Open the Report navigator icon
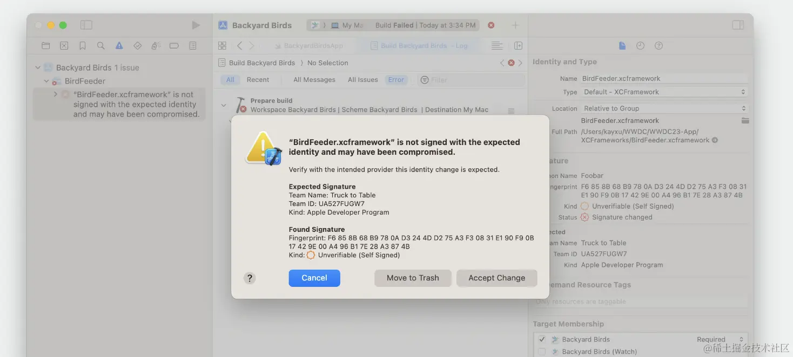The image size is (793, 357). tap(192, 46)
